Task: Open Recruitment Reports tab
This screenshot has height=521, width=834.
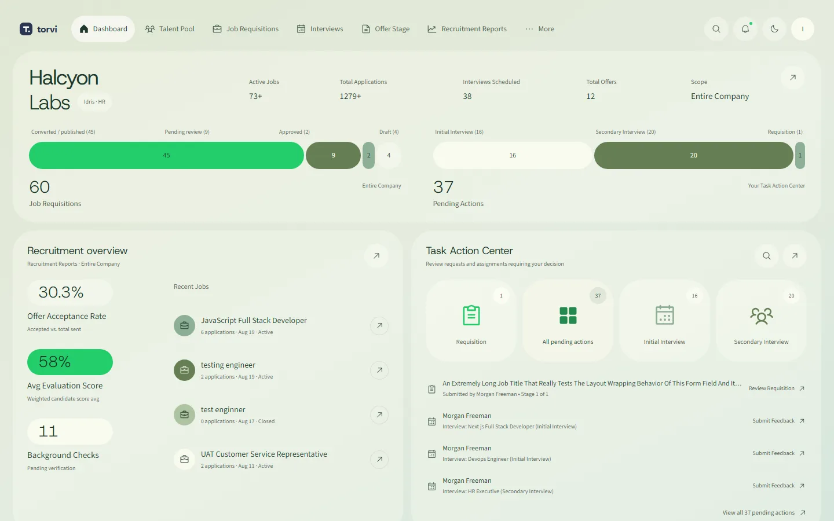Action: [x=467, y=29]
